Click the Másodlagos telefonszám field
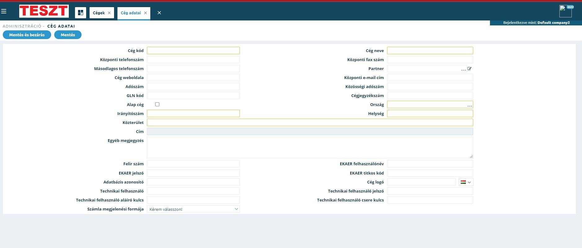582x248 pixels. (x=193, y=69)
